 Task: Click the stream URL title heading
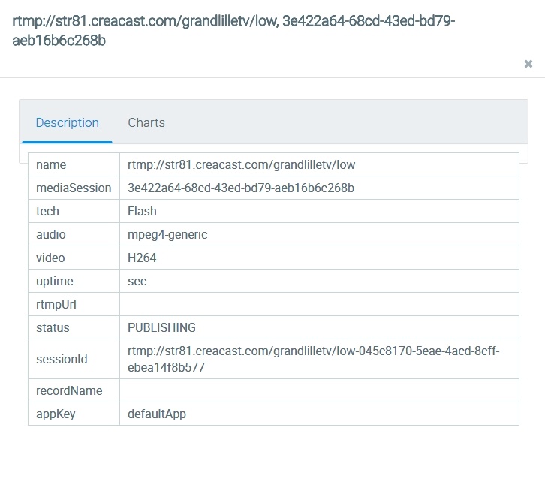pos(233,30)
